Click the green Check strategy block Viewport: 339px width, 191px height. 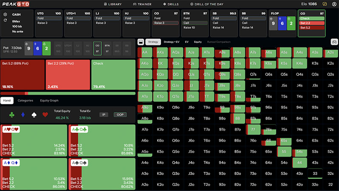(x=113, y=75)
